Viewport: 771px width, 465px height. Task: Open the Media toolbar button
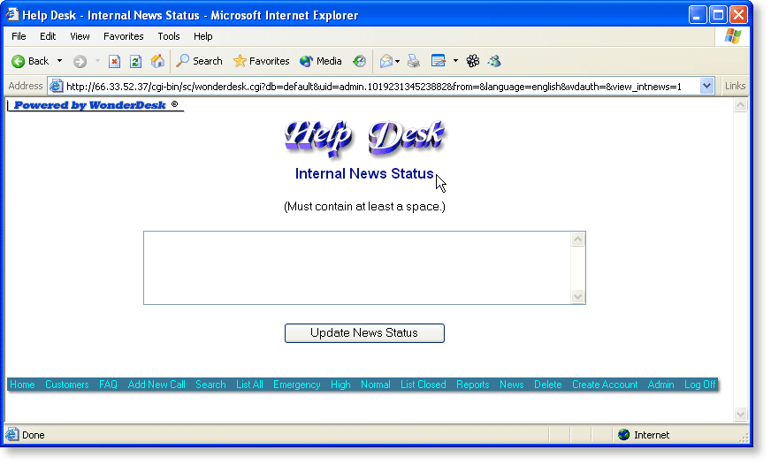(x=321, y=61)
